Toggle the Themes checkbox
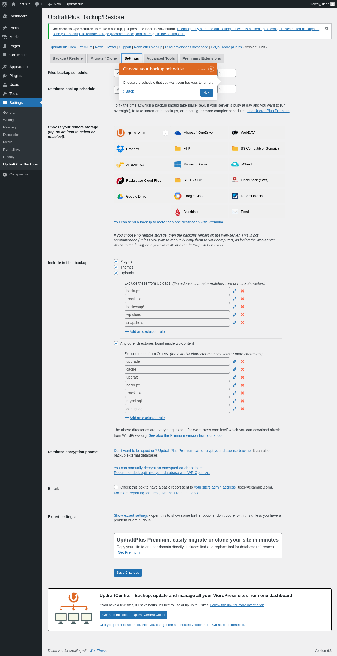337x656 pixels. [116, 267]
